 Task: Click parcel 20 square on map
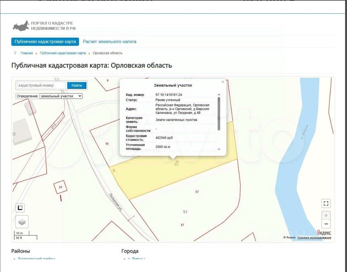61,187
